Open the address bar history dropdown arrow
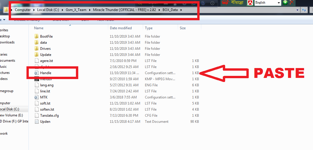This screenshot has width=313, height=150. click(x=297, y=10)
